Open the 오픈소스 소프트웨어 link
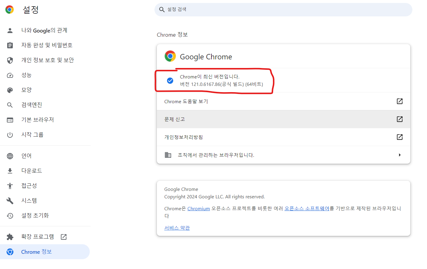427x269 pixels. 307,209
